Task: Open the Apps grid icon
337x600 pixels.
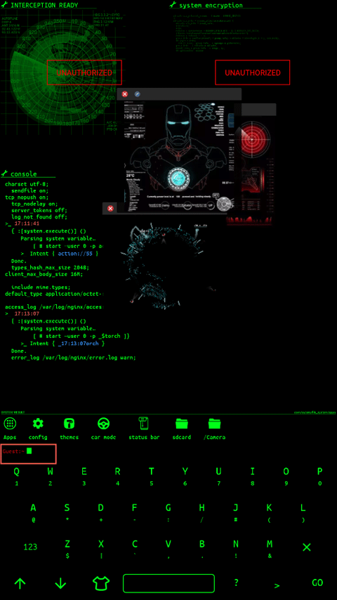Action: pos(10,423)
